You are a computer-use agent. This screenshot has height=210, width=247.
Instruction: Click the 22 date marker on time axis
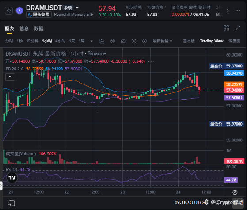pyautogui.click(x=67, y=192)
